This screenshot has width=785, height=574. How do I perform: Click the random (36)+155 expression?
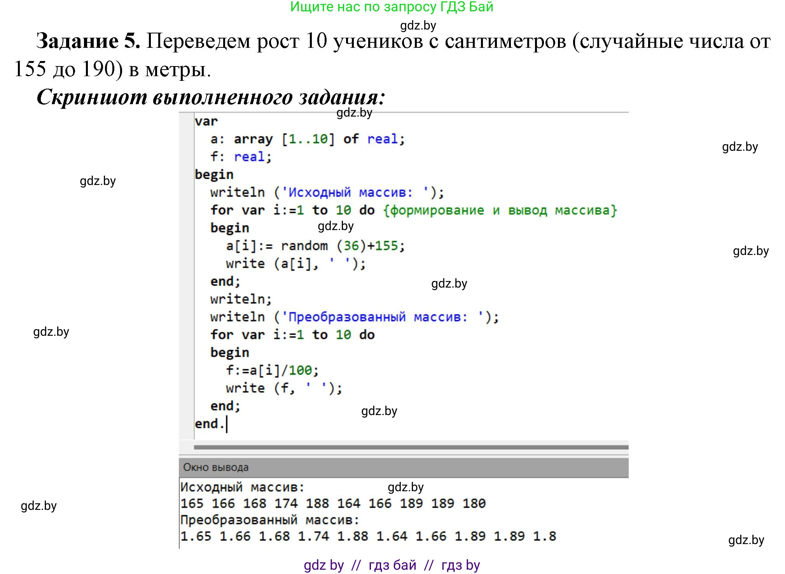click(x=342, y=245)
